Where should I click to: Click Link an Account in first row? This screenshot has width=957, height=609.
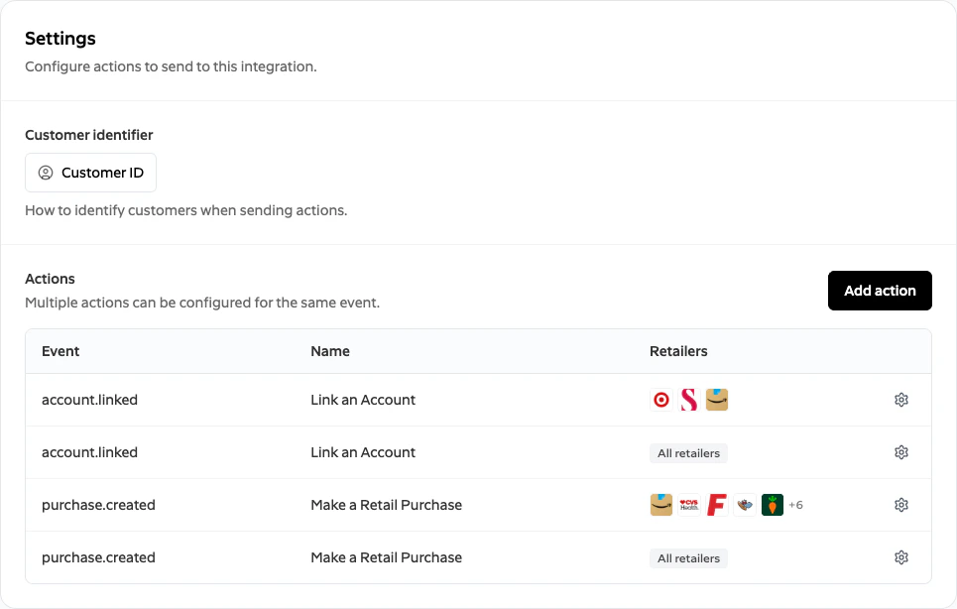pos(363,400)
